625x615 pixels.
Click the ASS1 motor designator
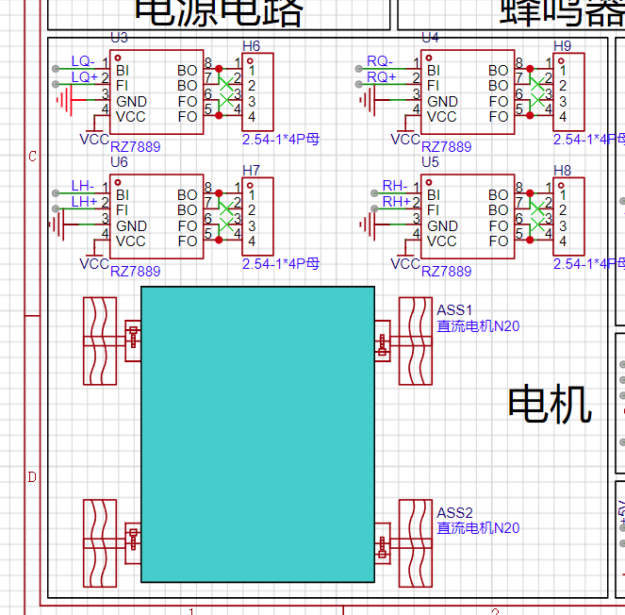coord(454,310)
